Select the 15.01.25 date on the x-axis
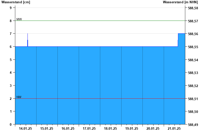This screenshot has width=200, height=138. click(47, 128)
